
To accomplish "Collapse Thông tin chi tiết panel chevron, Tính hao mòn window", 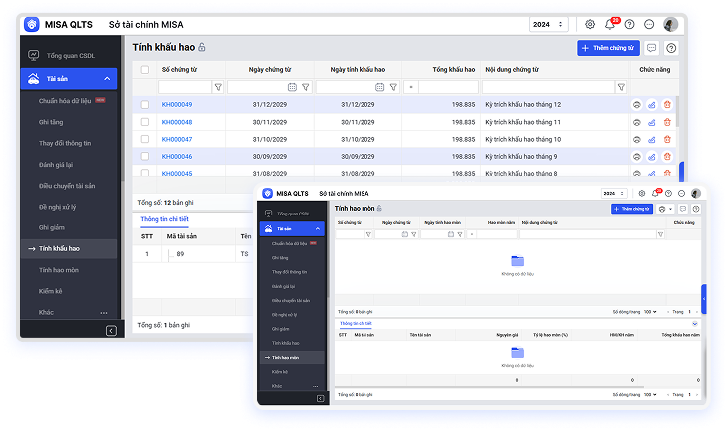I will point(695,324).
